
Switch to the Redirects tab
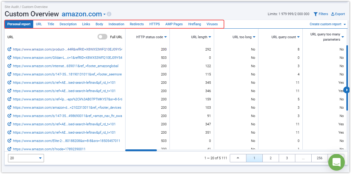coord(137,24)
